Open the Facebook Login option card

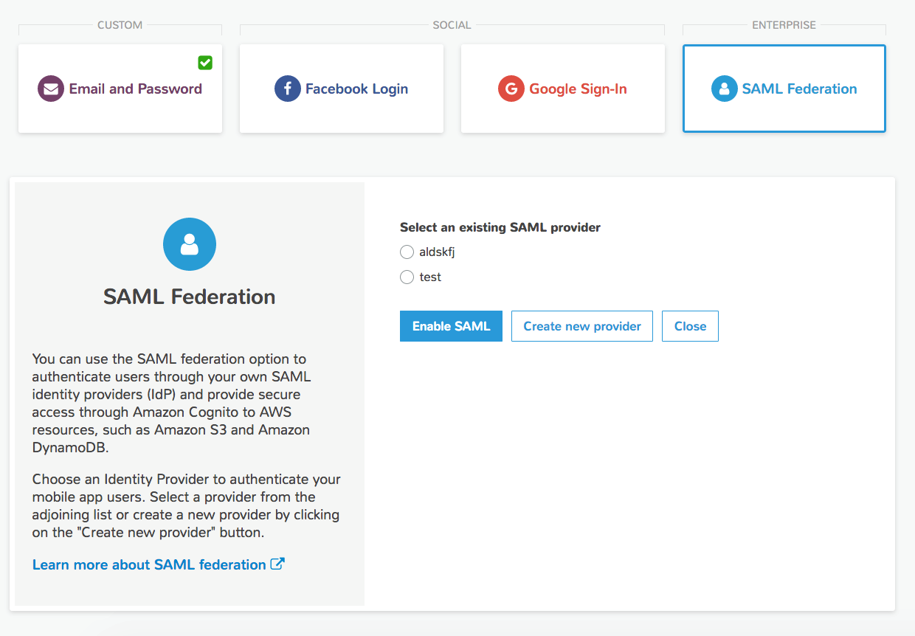coord(342,89)
